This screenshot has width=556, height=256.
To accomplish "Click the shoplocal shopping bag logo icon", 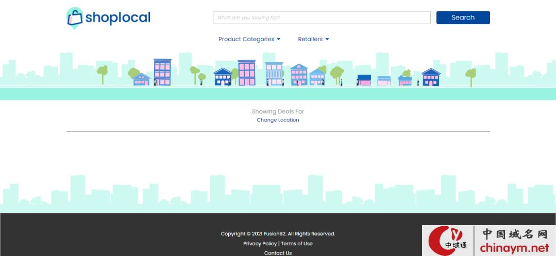I will 75,17.
